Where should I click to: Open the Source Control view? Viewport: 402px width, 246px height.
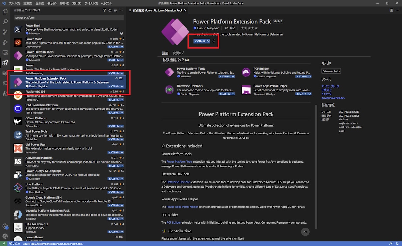5,32
